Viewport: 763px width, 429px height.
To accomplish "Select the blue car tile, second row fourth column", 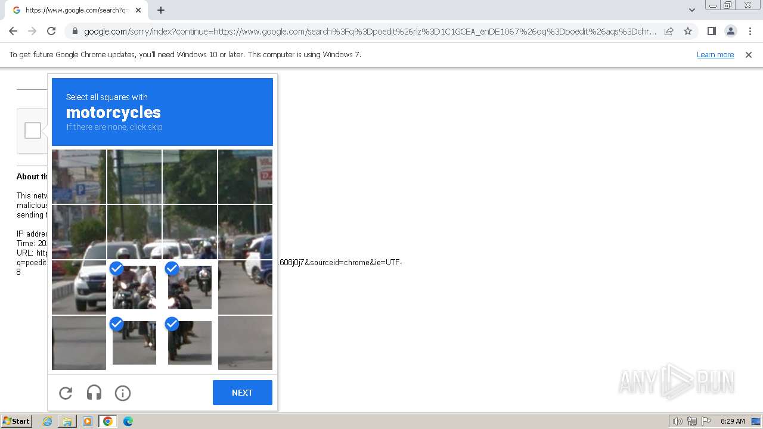I will tap(245, 232).
